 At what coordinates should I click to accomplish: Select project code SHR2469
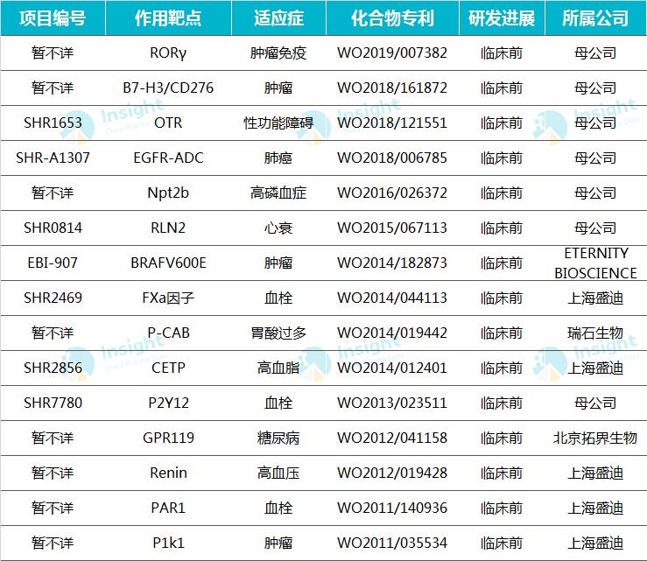click(53, 298)
